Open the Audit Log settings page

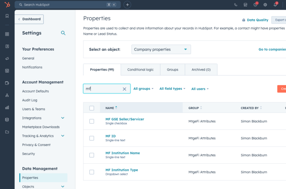pos(29,100)
